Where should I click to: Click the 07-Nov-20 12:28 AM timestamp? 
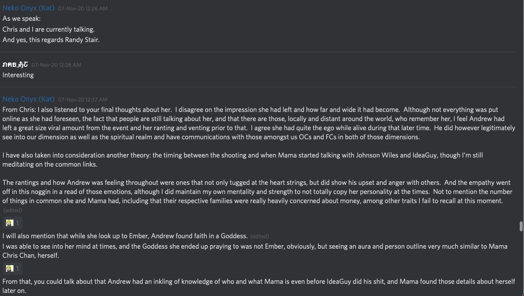click(56, 65)
